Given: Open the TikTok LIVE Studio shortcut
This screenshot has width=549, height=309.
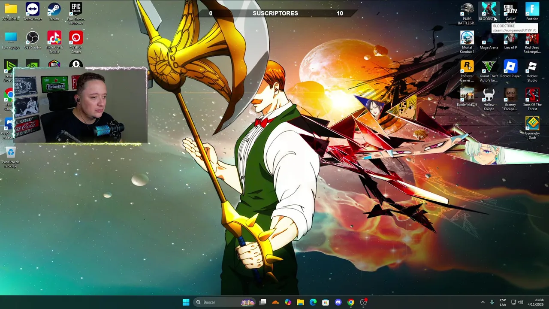Looking at the screenshot, I should click(x=54, y=42).
